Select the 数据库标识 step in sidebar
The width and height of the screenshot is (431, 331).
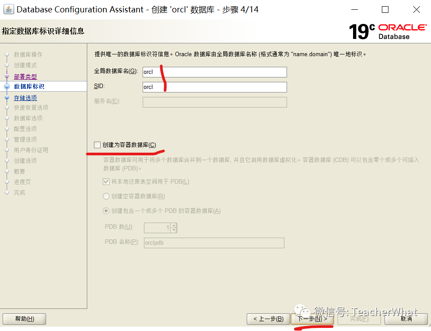click(x=29, y=86)
